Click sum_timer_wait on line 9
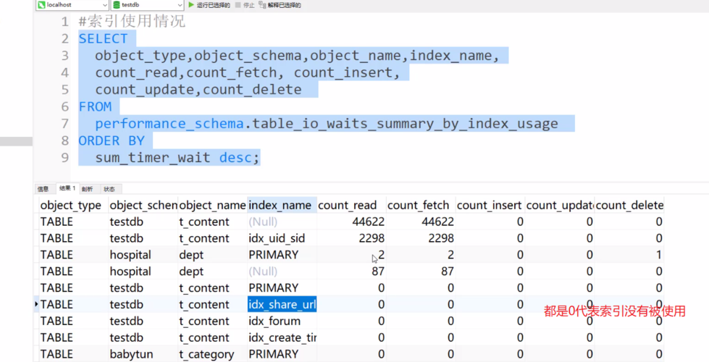 click(x=153, y=158)
